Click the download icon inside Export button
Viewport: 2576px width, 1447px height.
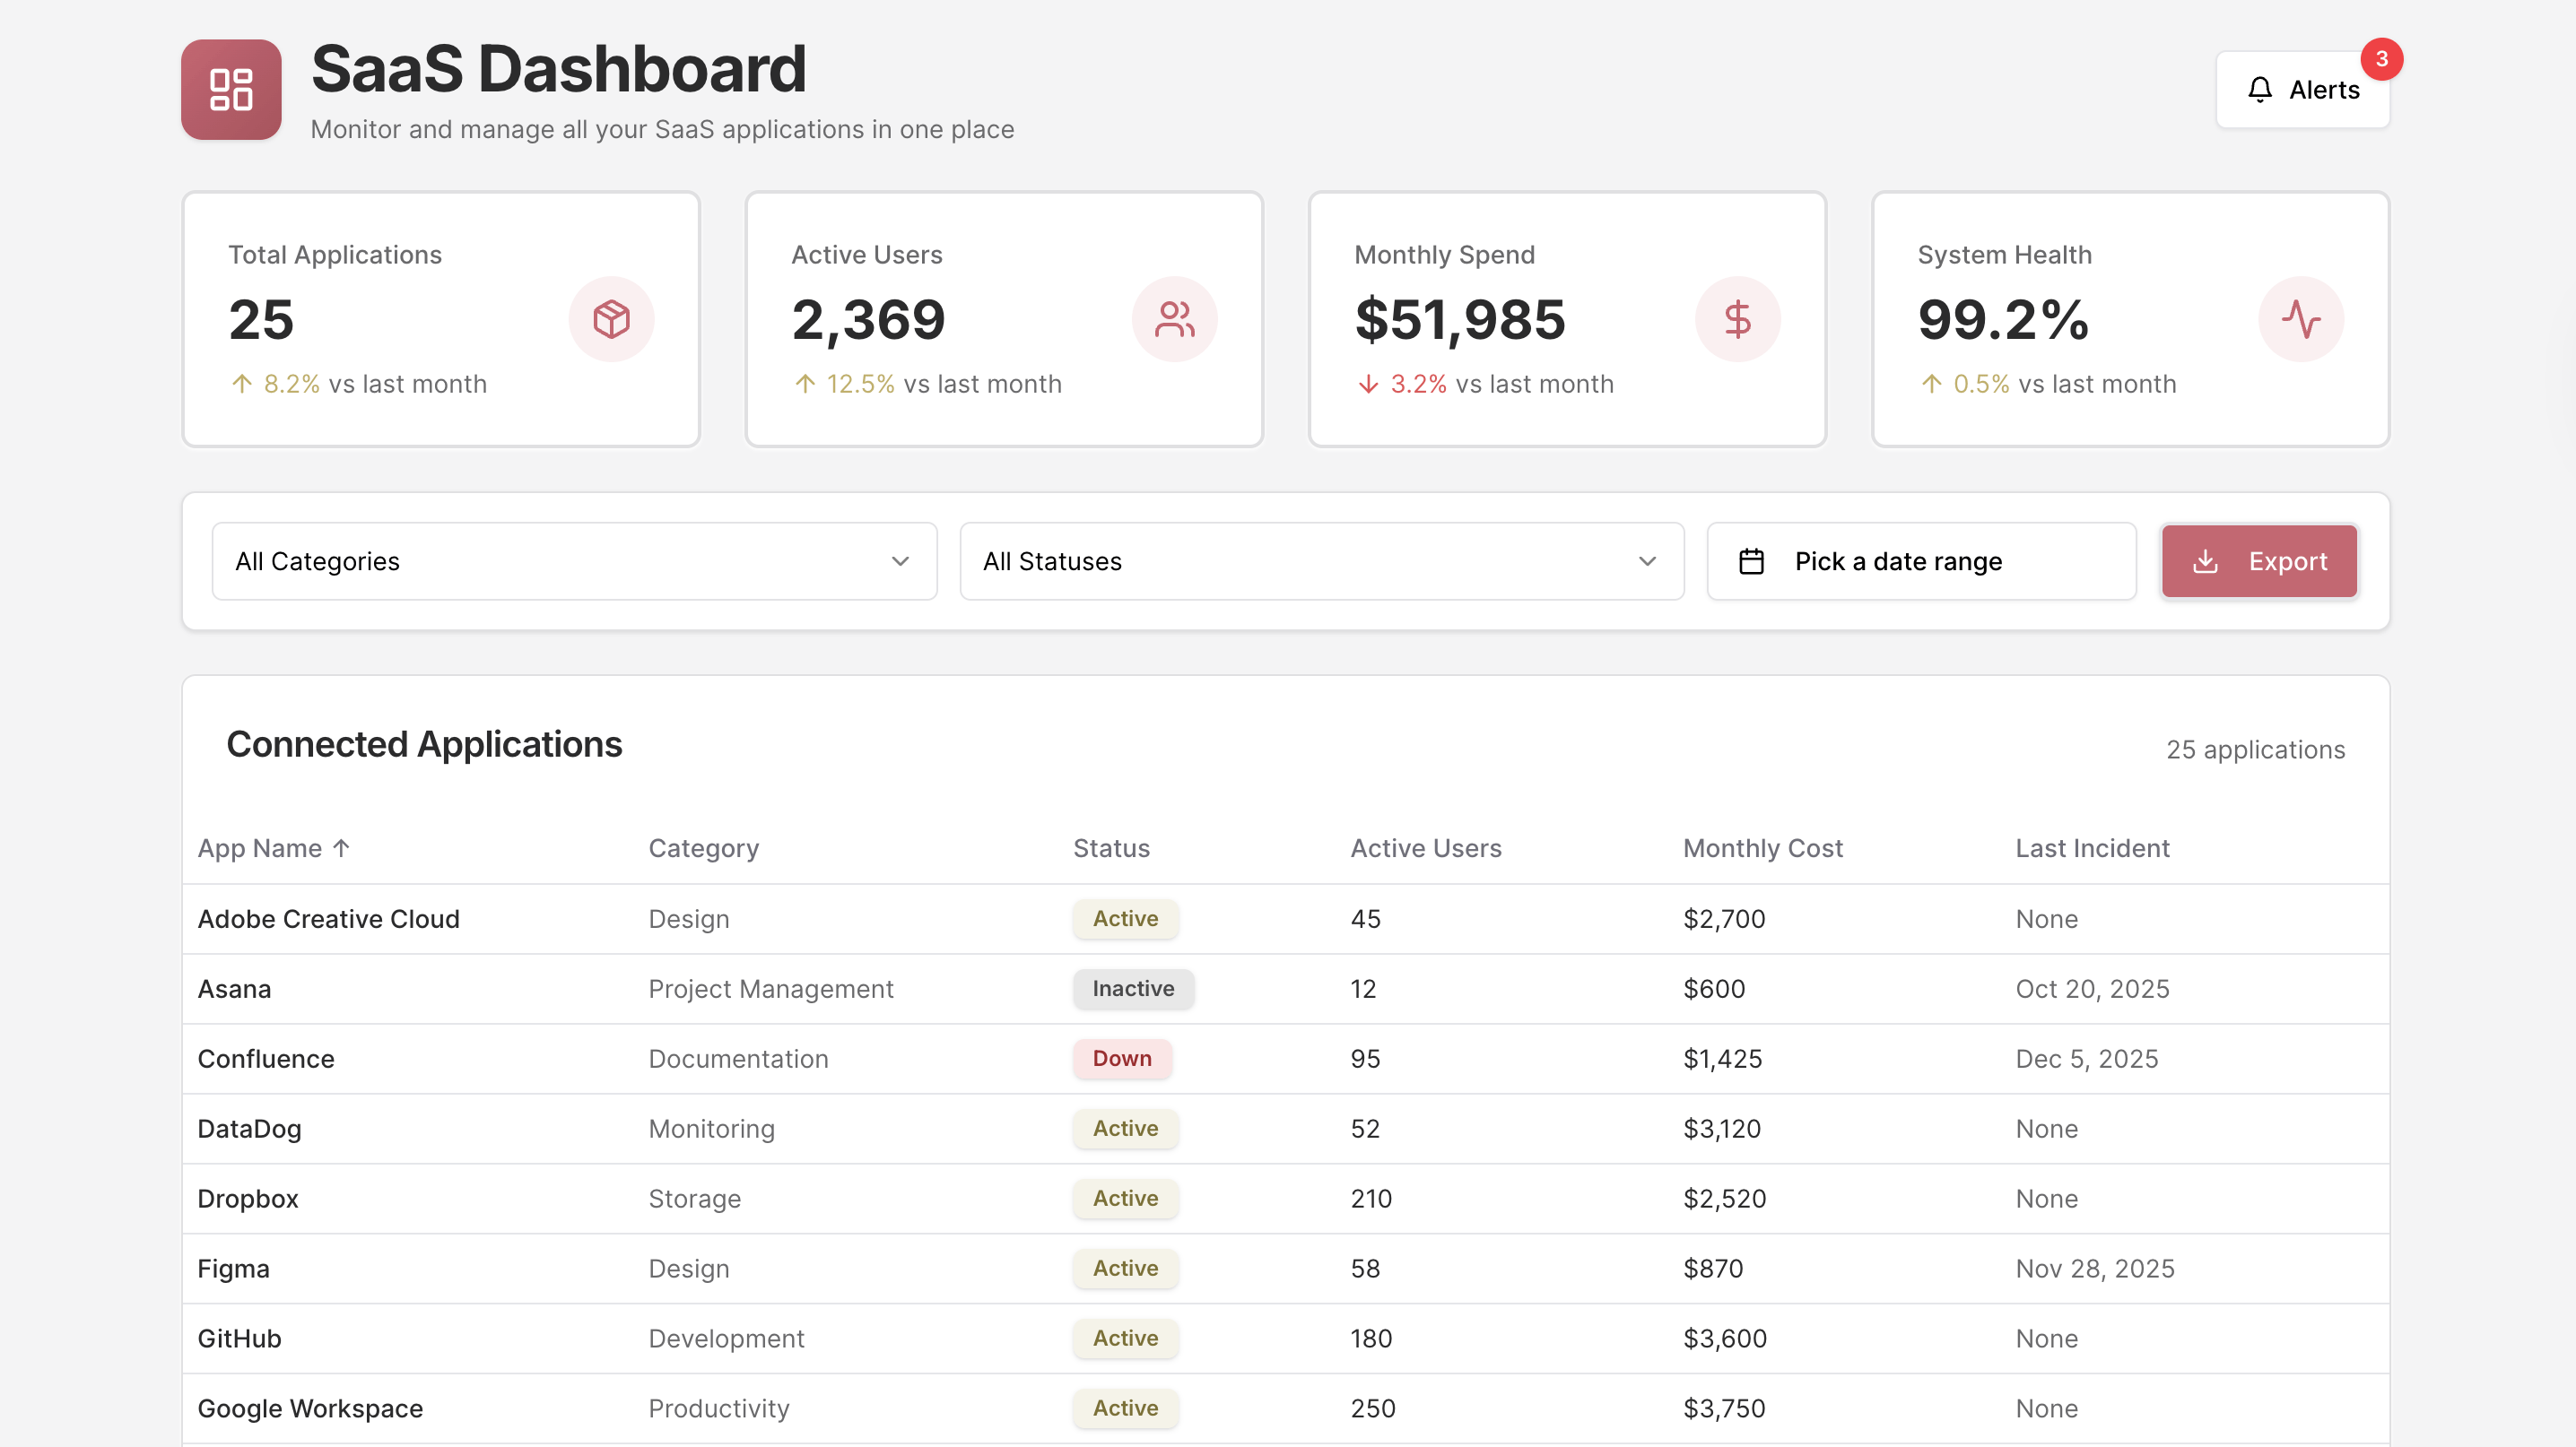click(x=2207, y=560)
